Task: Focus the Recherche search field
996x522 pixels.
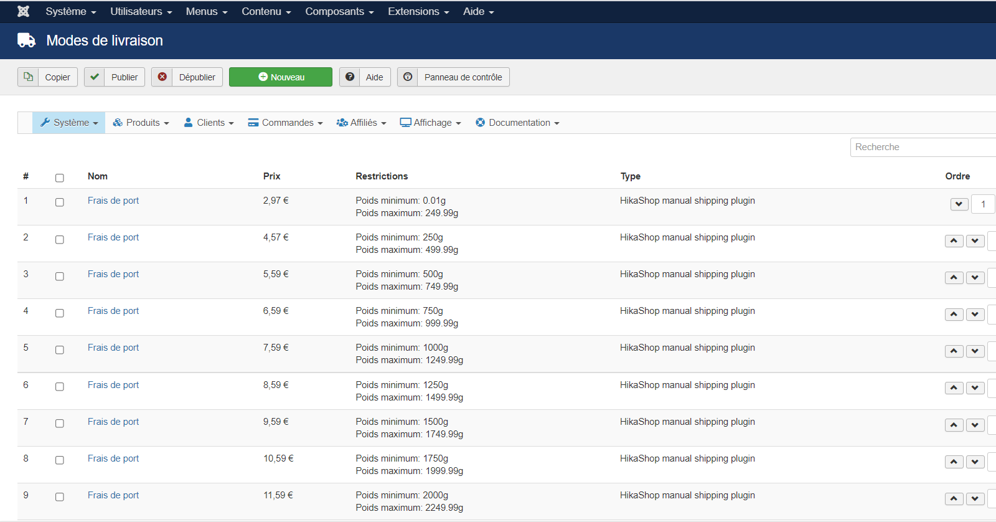Action: click(921, 147)
